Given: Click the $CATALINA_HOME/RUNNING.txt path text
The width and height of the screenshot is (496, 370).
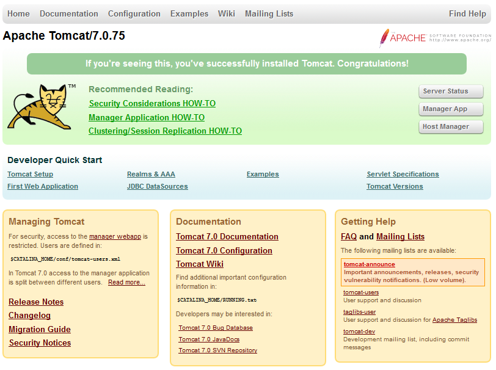Looking at the screenshot, I should click(x=217, y=300).
